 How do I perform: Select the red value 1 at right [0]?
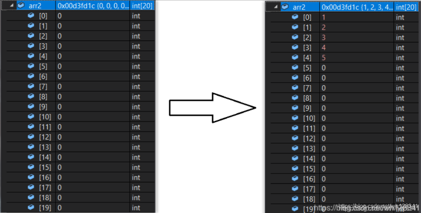pyautogui.click(x=324, y=17)
